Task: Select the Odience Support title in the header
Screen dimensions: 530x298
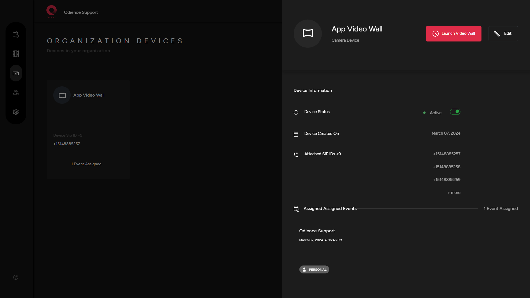Action: coord(81,12)
